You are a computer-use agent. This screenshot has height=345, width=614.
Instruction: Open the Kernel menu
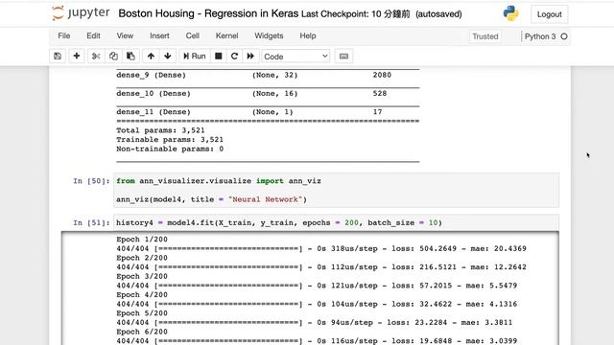[x=226, y=35]
